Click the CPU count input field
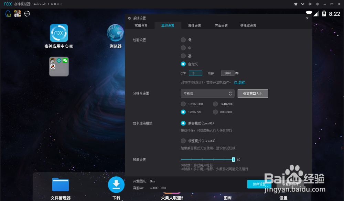 (195, 73)
